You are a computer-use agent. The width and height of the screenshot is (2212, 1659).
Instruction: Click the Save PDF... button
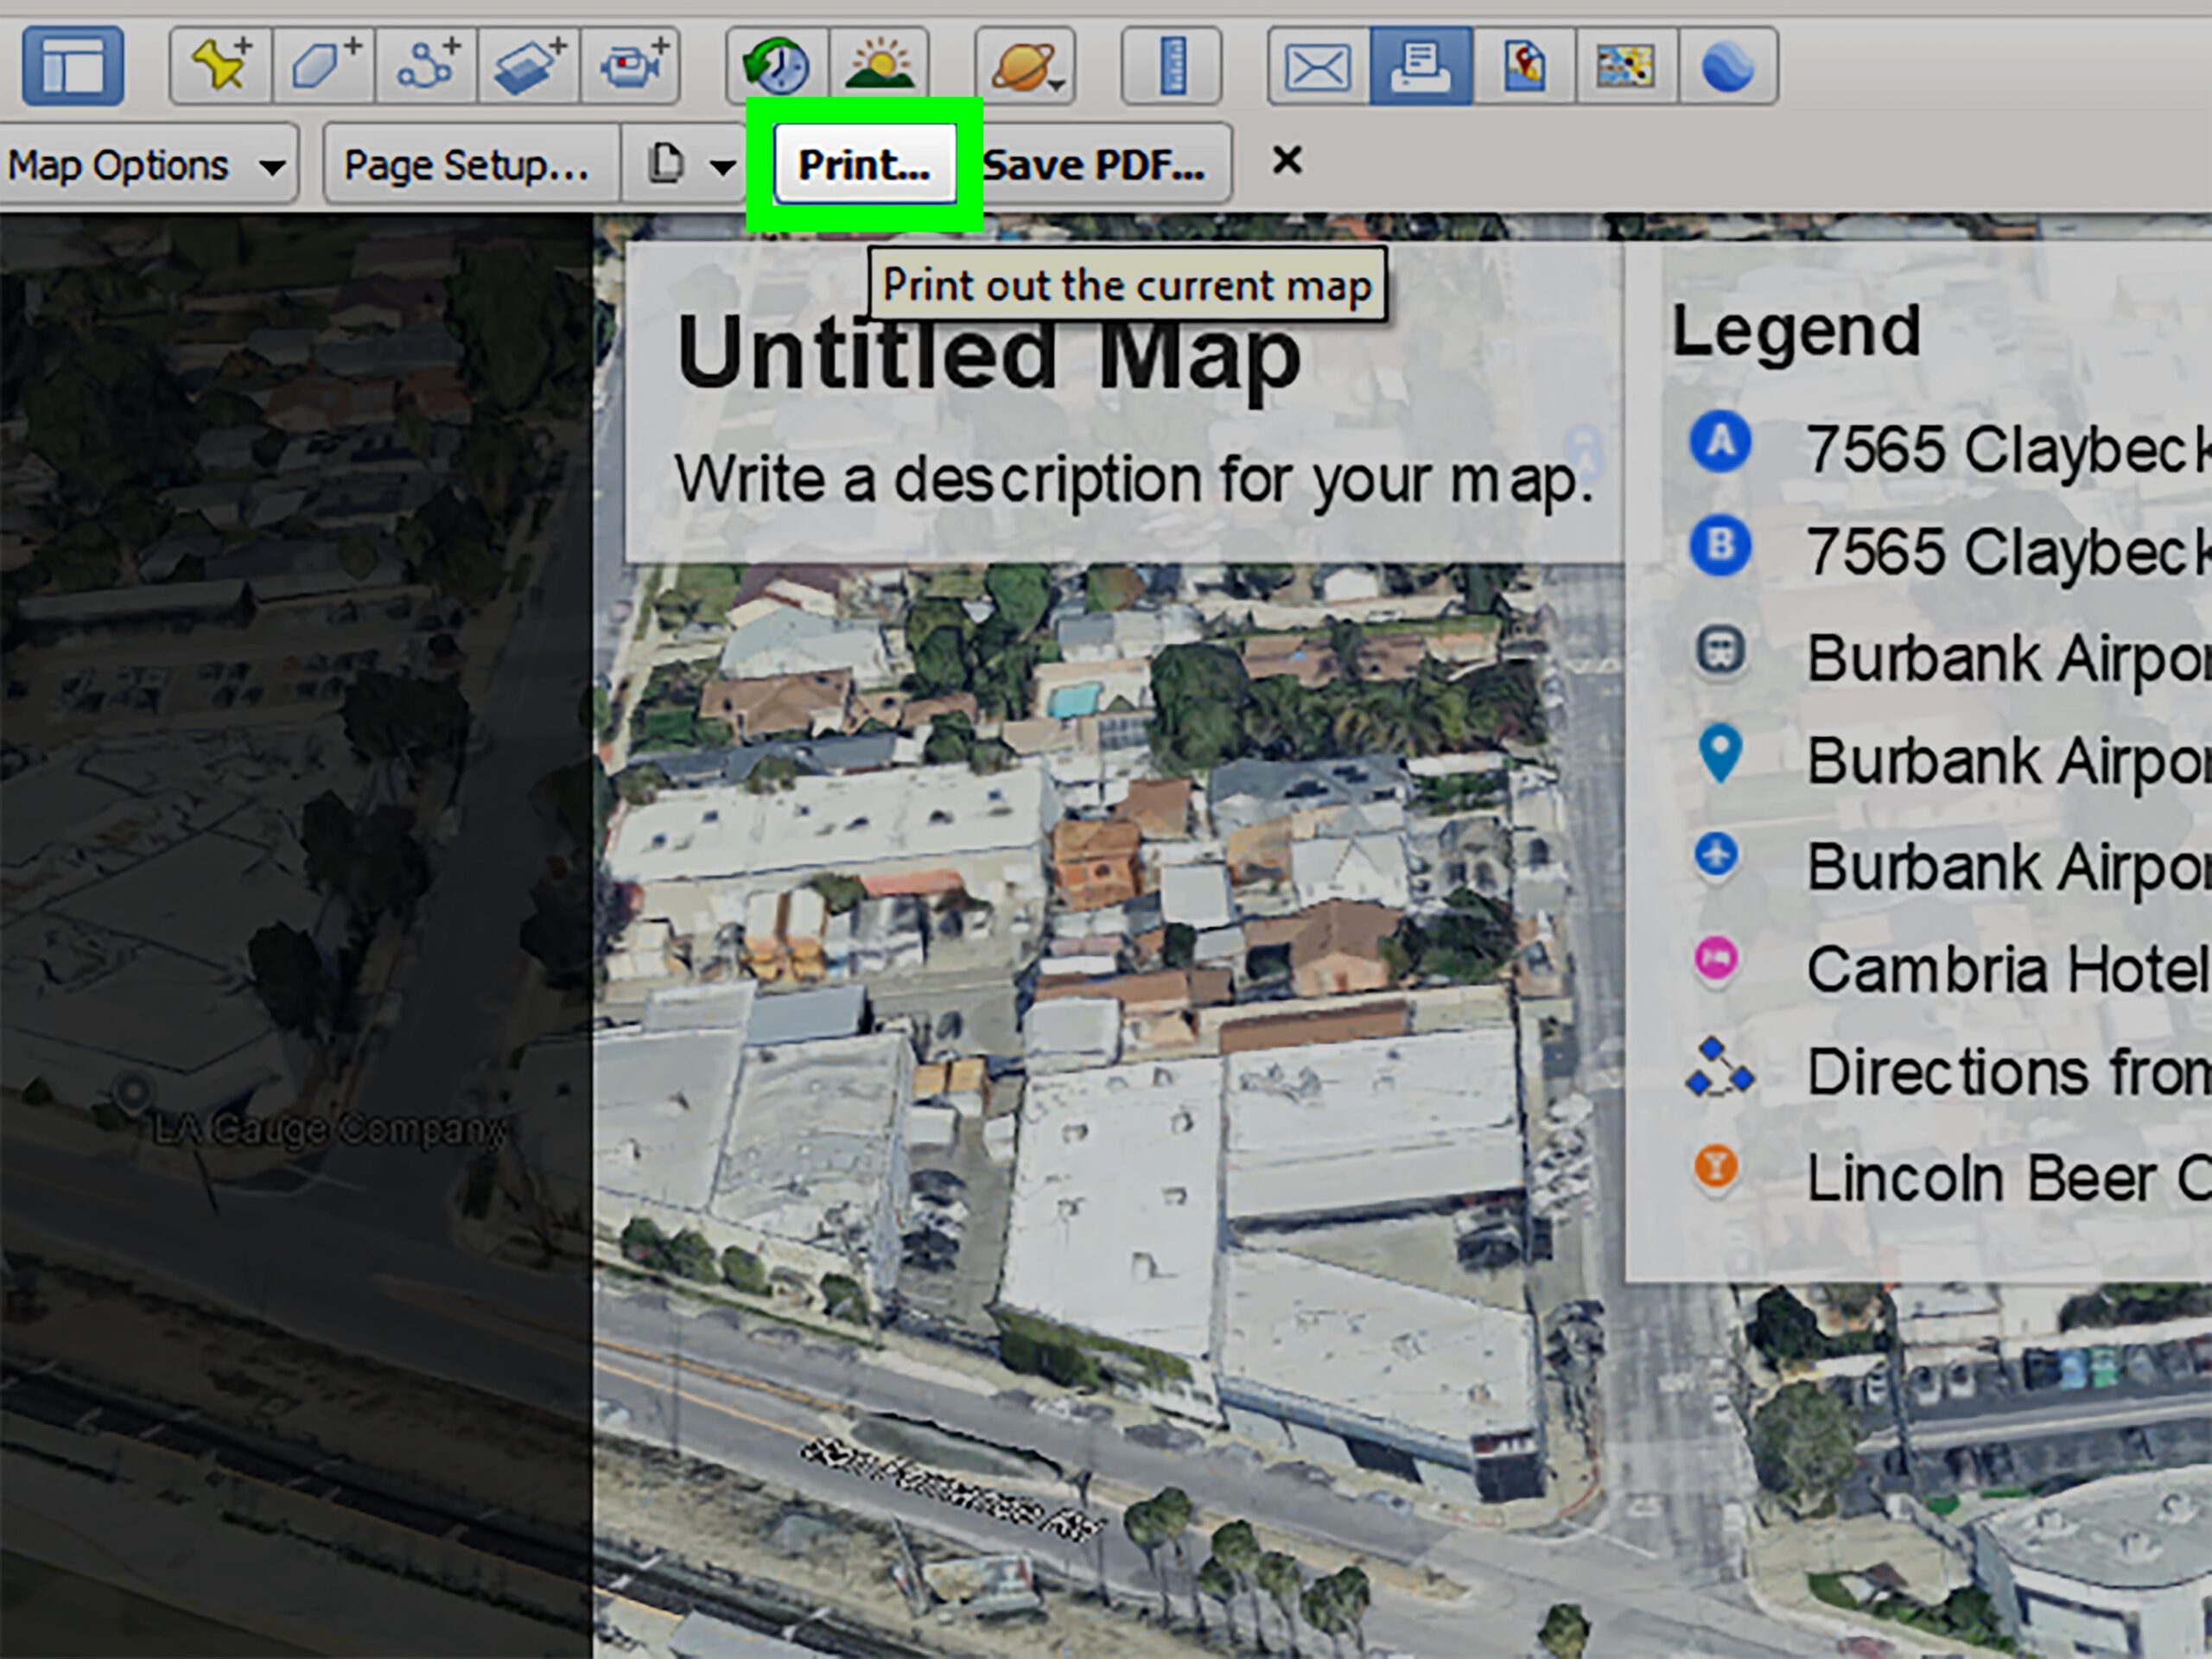[x=1094, y=165]
